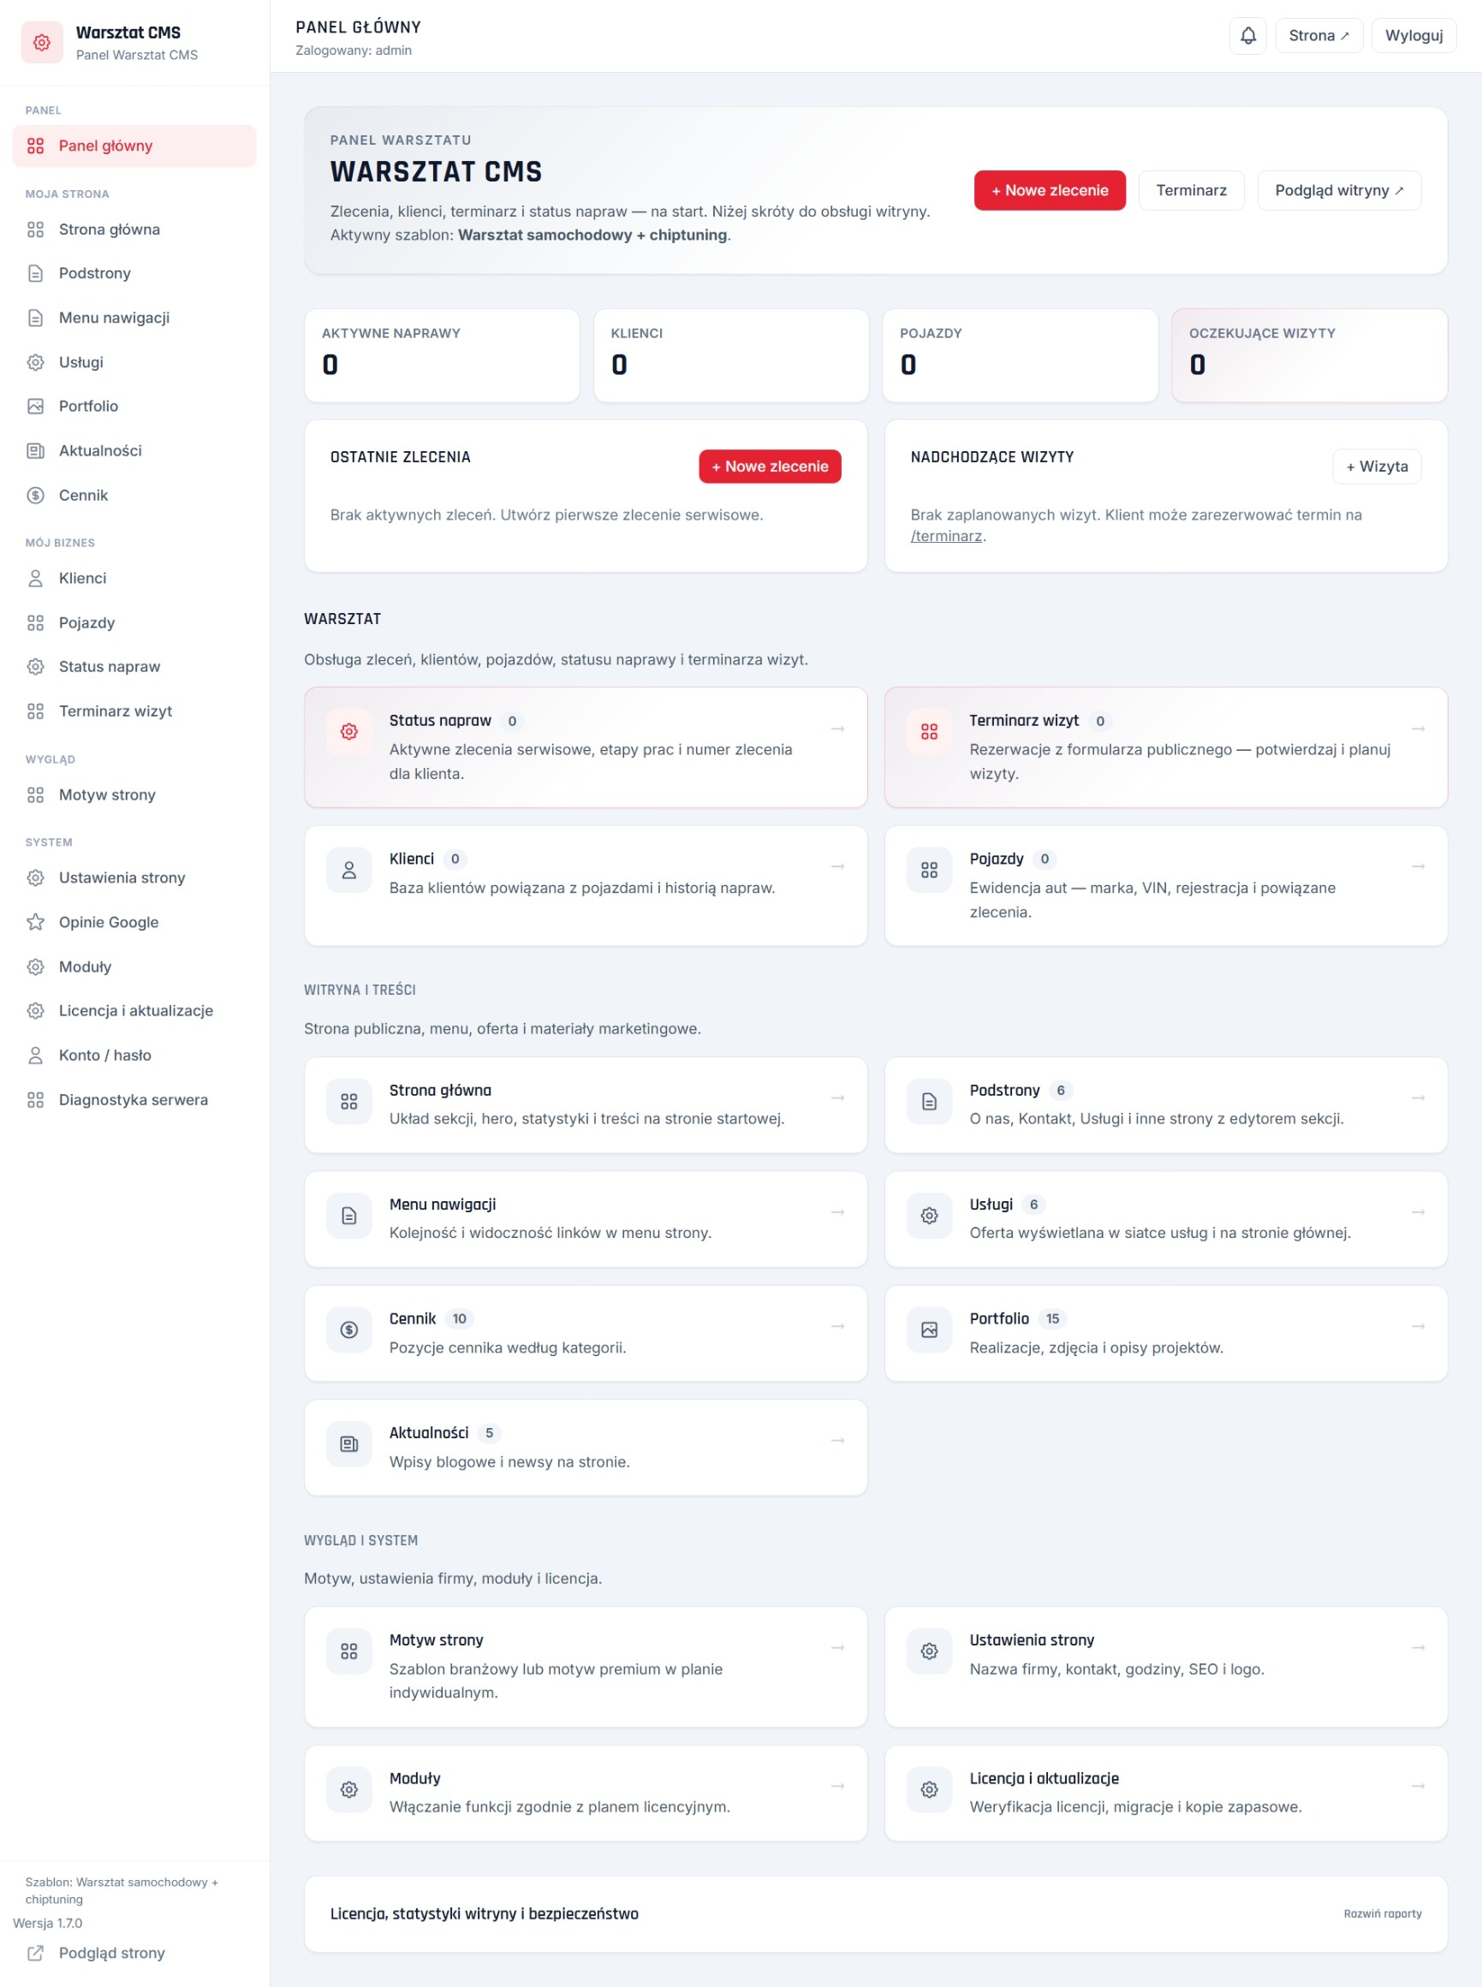The image size is (1482, 1987).
Task: Open the Aktywne naprawy stat card
Action: point(443,356)
